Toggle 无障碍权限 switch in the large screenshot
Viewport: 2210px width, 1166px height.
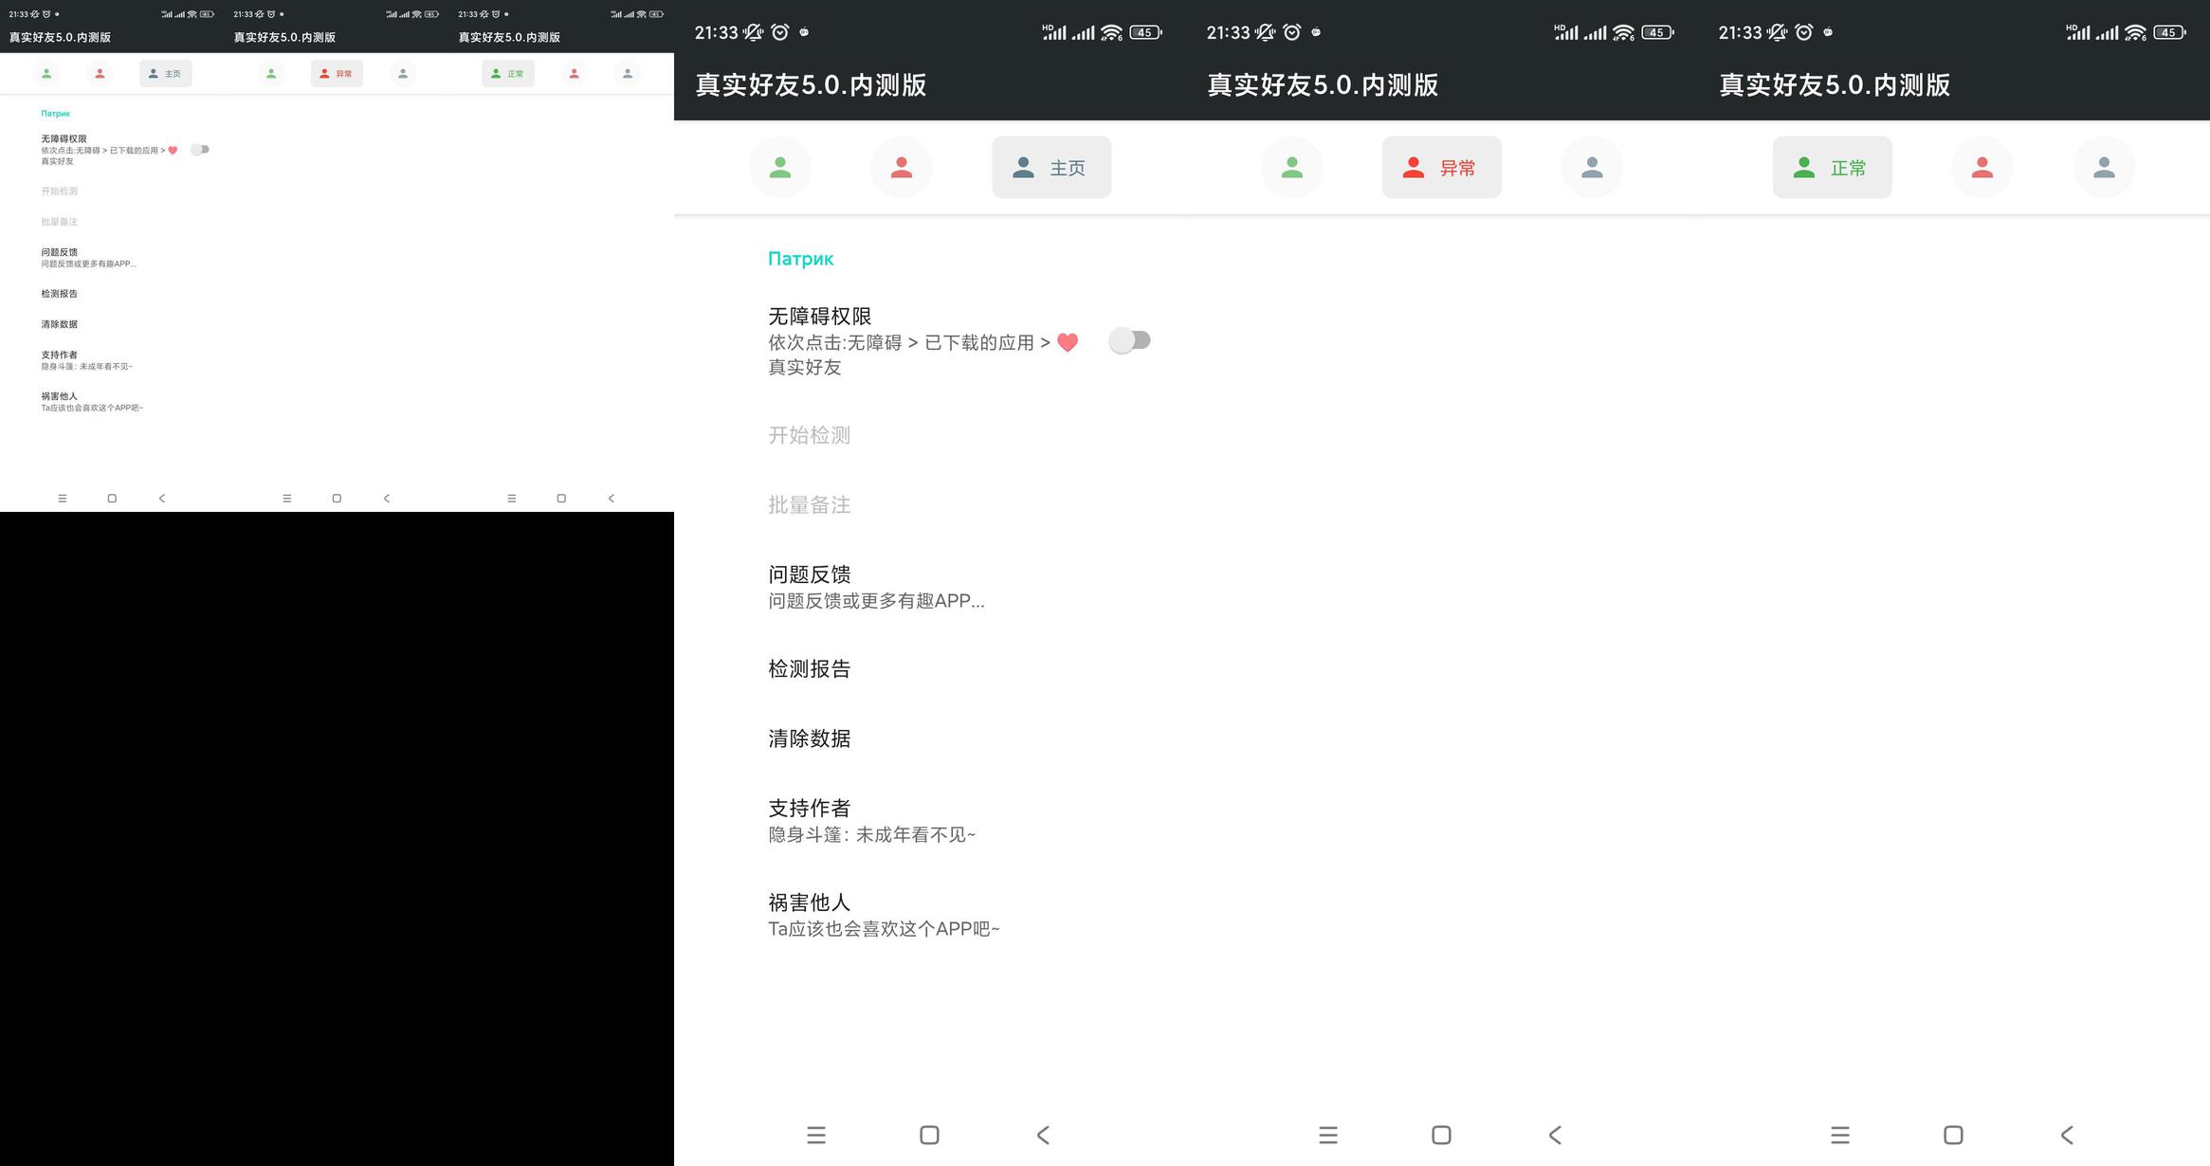[x=1129, y=340]
